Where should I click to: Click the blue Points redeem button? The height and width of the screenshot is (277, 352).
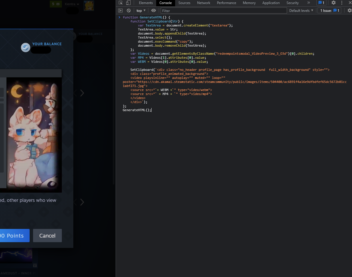(x=15, y=236)
